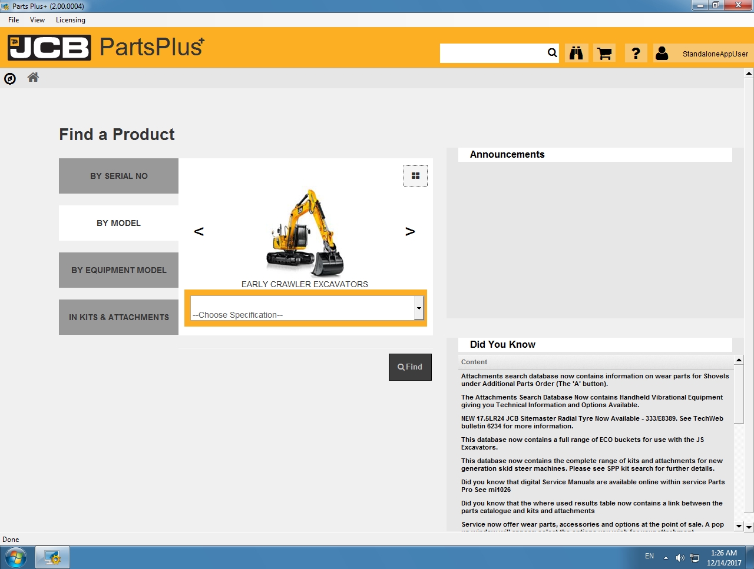
Task: Show hidden system tray icons
Action: tap(666, 557)
